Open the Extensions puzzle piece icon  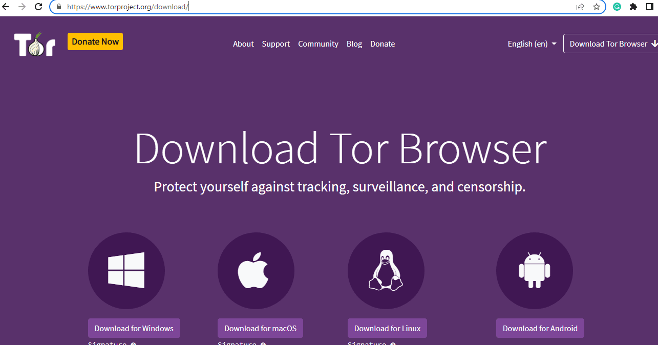tap(633, 7)
